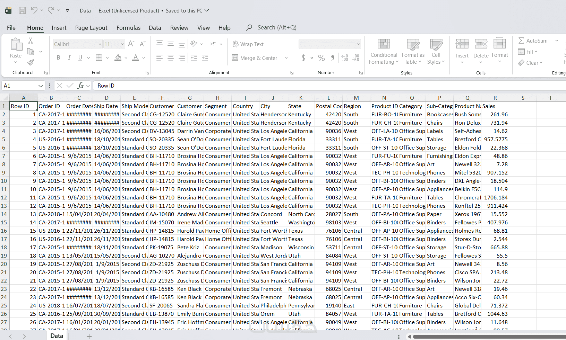566x340 pixels.
Task: Open the Number Format dropdown
Action: (358, 44)
